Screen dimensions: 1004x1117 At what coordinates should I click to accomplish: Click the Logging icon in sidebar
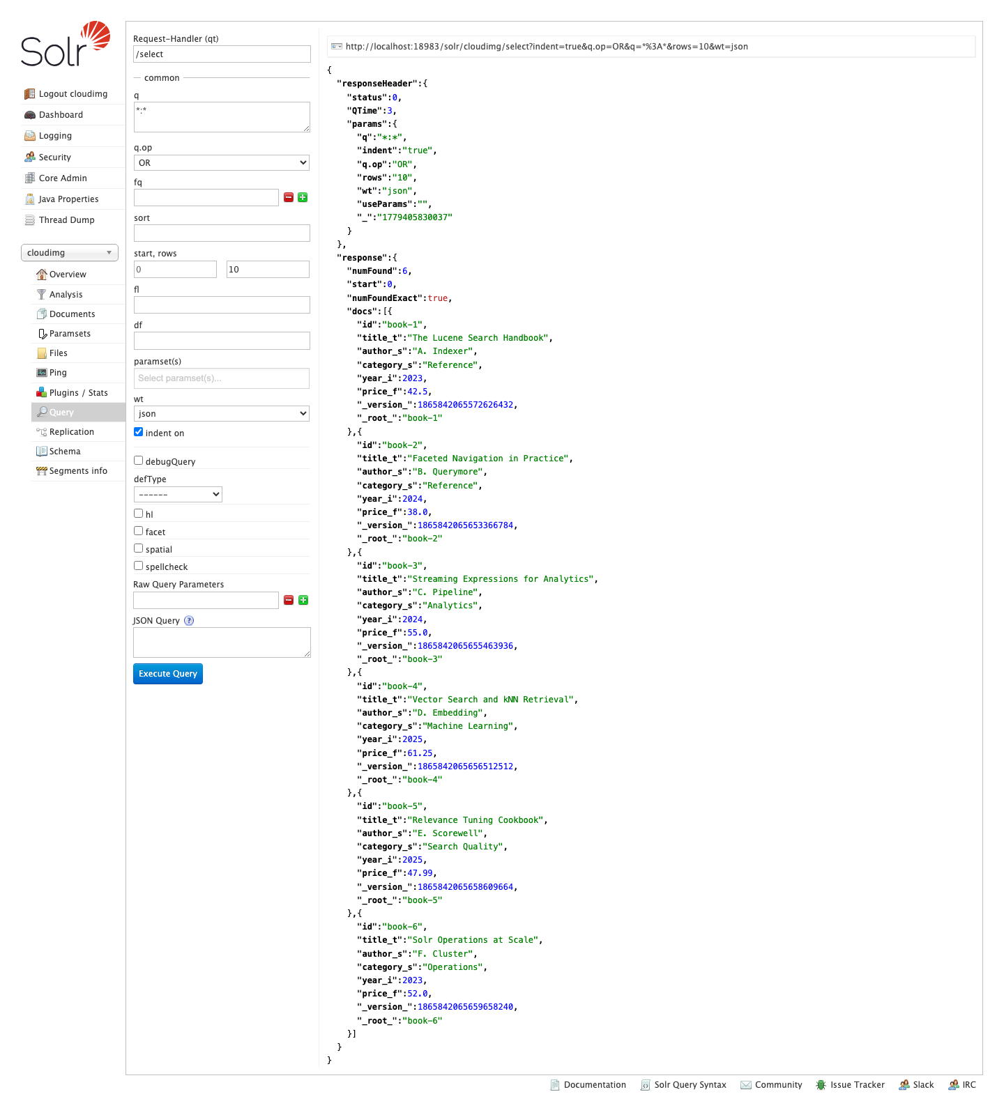click(29, 136)
